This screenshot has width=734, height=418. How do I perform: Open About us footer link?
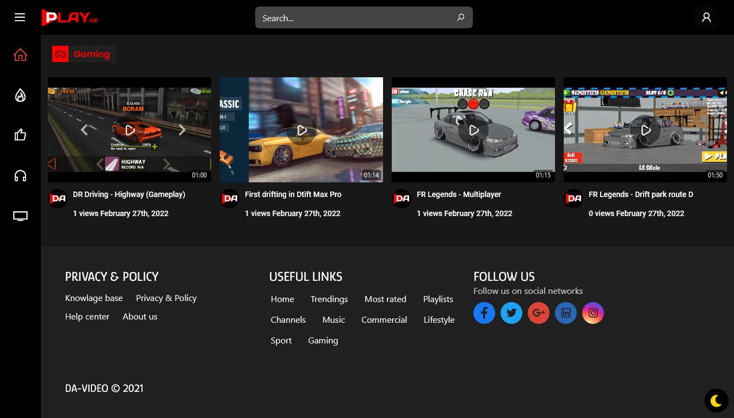(140, 316)
